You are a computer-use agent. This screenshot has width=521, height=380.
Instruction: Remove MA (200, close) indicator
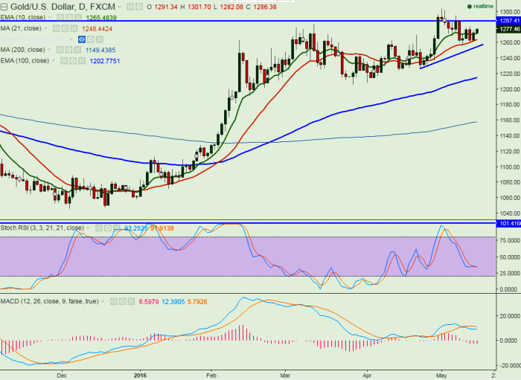tap(77, 50)
